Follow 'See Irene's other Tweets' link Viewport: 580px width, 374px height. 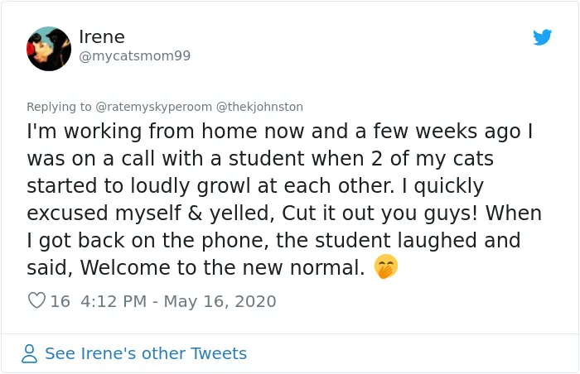pyautogui.click(x=146, y=353)
